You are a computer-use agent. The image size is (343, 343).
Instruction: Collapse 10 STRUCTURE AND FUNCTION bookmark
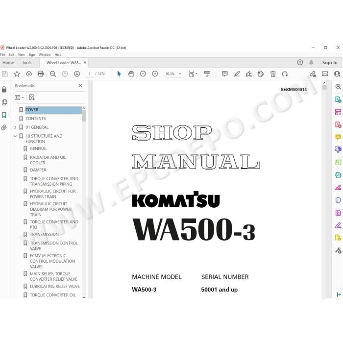[15, 136]
